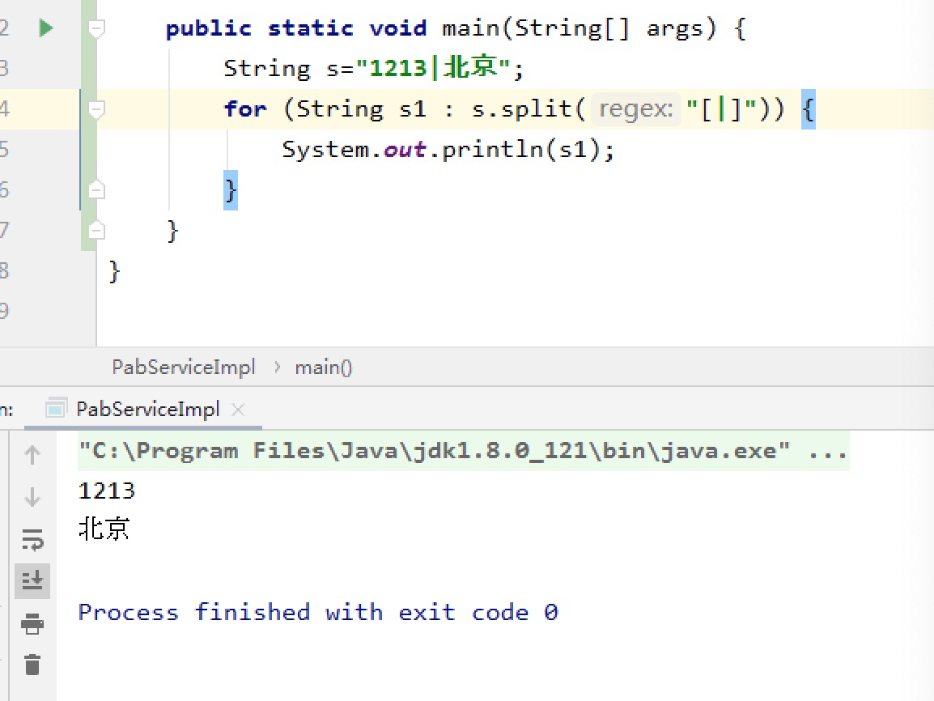
Task: Click the highlighted opening brace of for loop
Action: tap(809, 109)
